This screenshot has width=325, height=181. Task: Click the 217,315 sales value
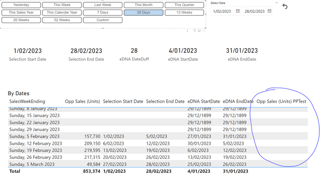tap(92, 157)
